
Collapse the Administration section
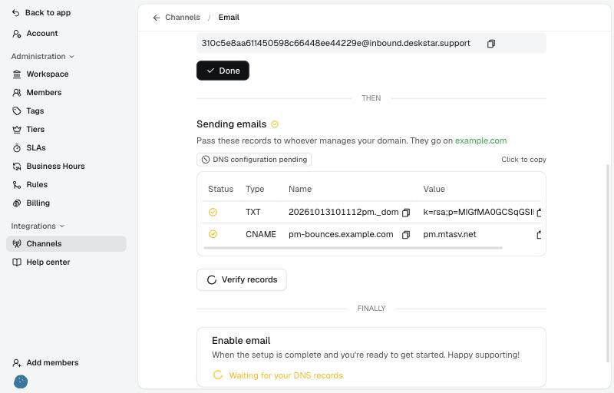43,56
